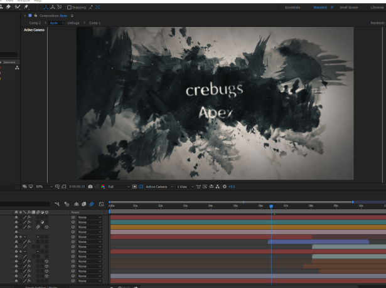Viewport: 386px width, 288px height.
Task: Toggle Draft 3D in the timeline
Action: (67, 204)
